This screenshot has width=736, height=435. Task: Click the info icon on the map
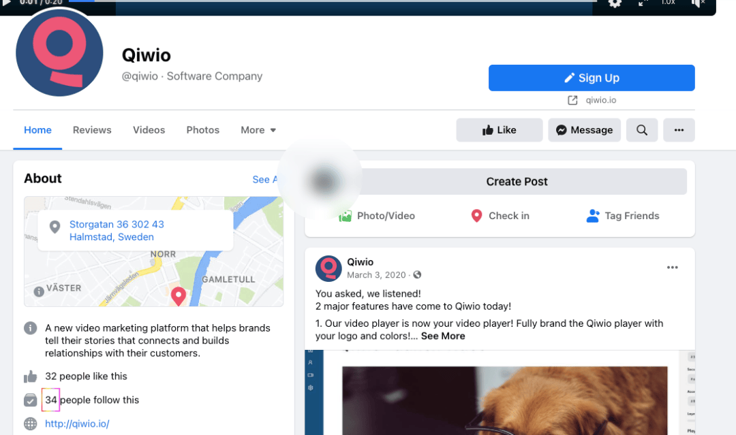pyautogui.click(x=39, y=291)
